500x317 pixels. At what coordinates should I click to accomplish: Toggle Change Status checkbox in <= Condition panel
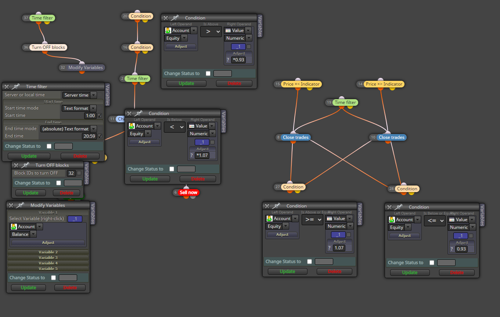point(432,263)
